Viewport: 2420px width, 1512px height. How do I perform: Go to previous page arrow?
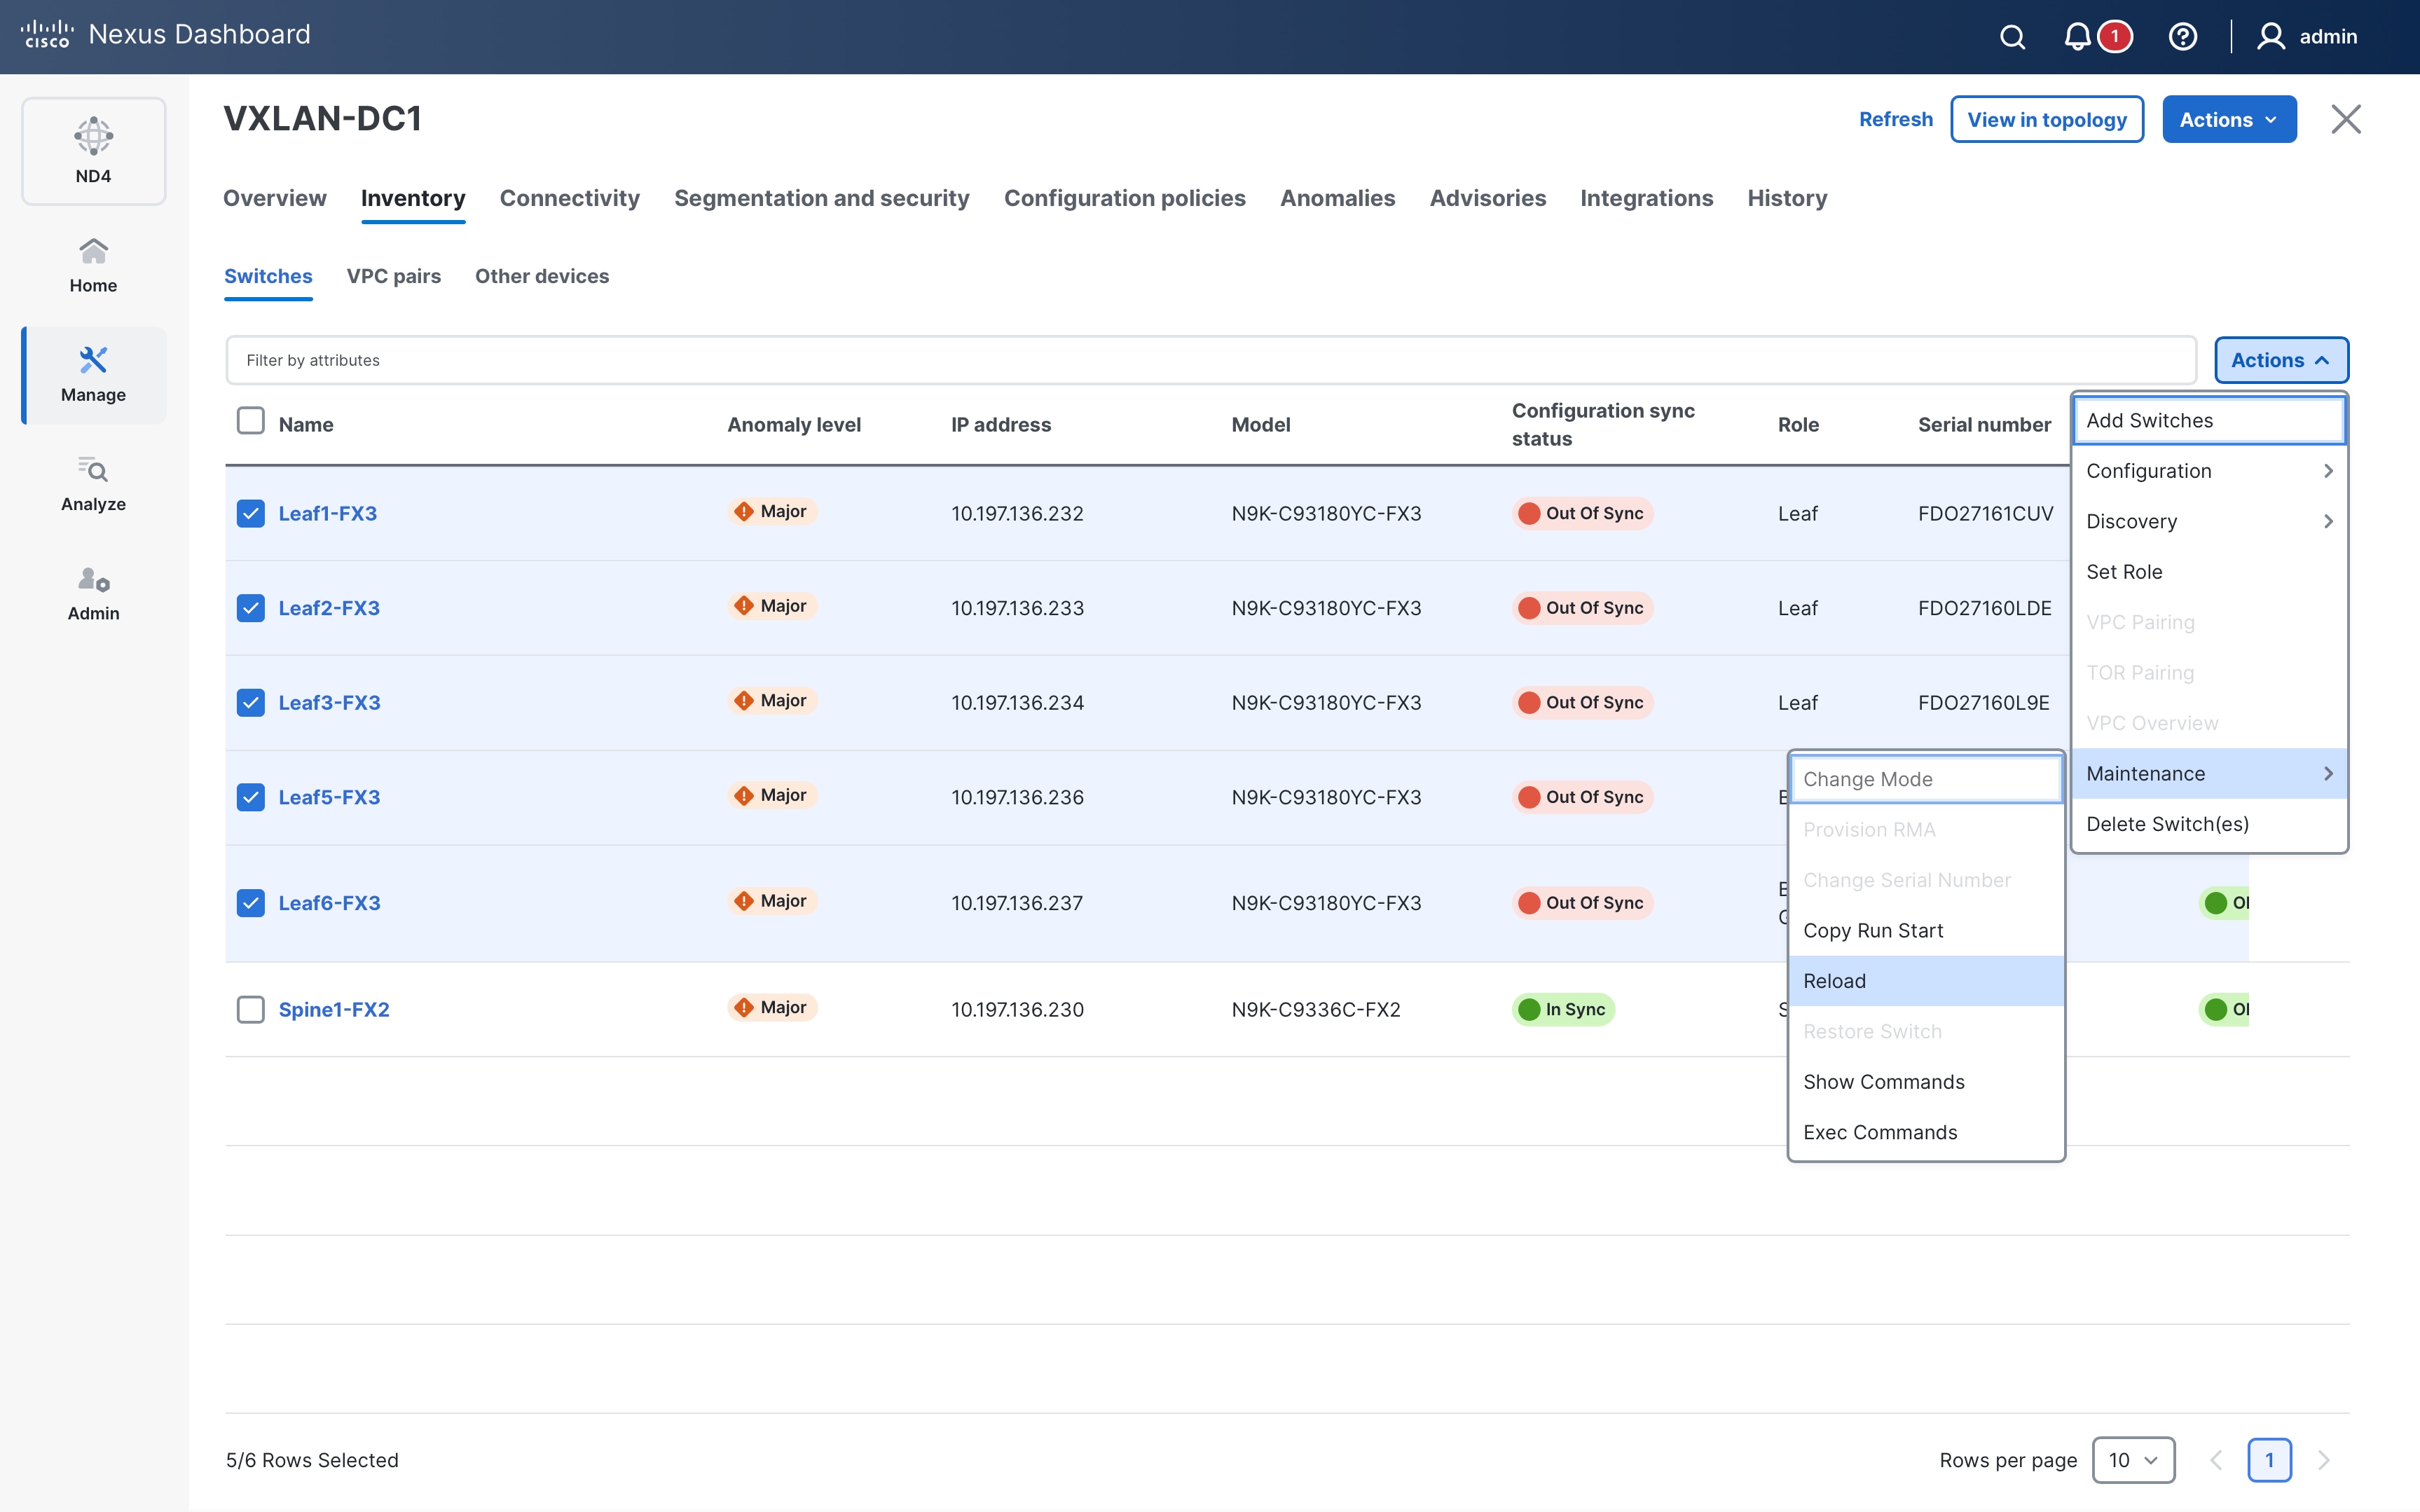pos(2216,1460)
